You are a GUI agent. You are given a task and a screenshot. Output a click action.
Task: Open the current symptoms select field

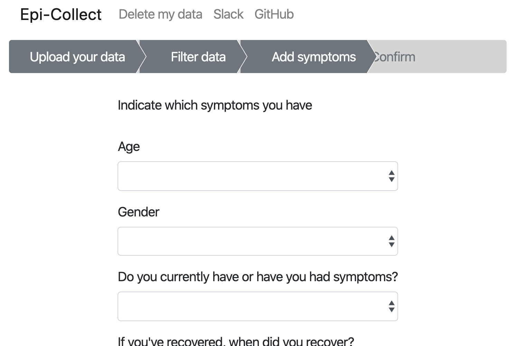tap(252, 306)
